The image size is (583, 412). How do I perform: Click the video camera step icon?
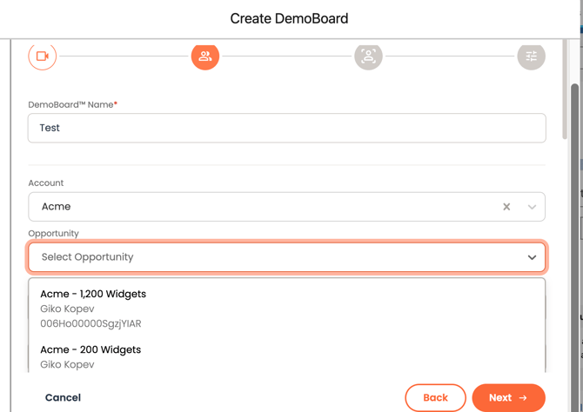(42, 56)
